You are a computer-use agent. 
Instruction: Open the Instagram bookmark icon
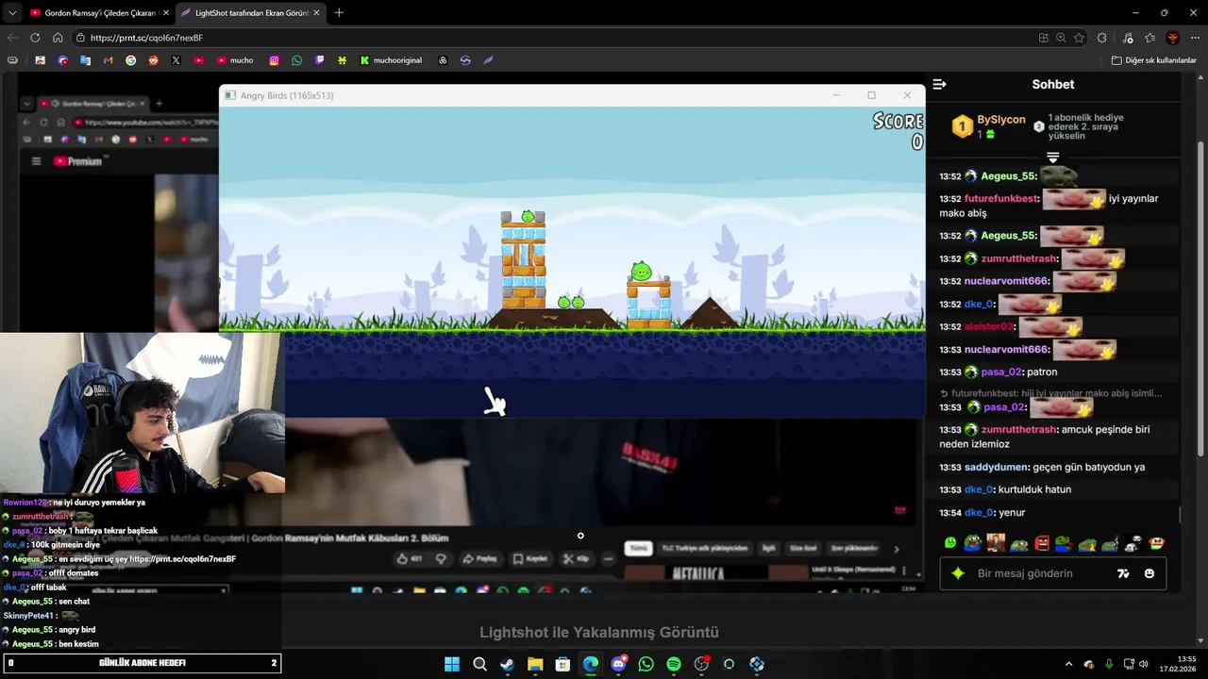275,60
